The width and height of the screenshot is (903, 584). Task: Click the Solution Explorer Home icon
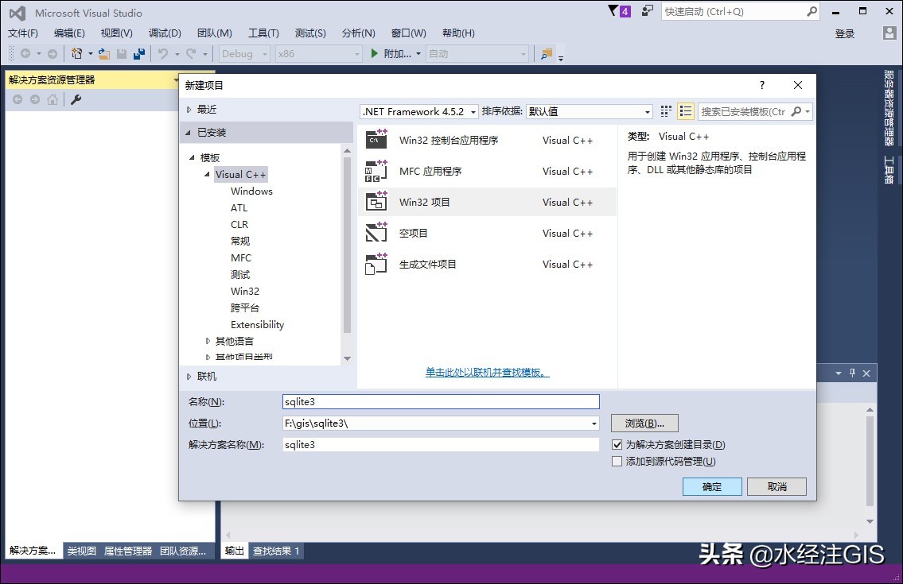[x=53, y=99]
